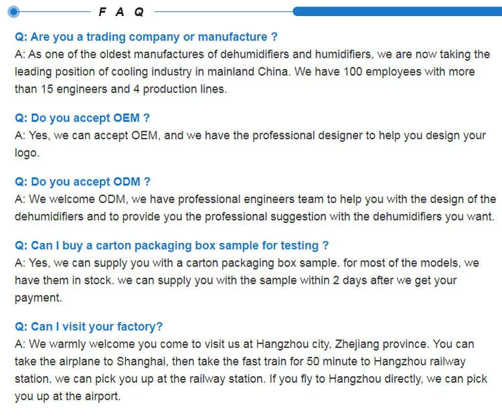Click the "F A Q" section heading
Screen dimensions: 502x419
point(121,12)
